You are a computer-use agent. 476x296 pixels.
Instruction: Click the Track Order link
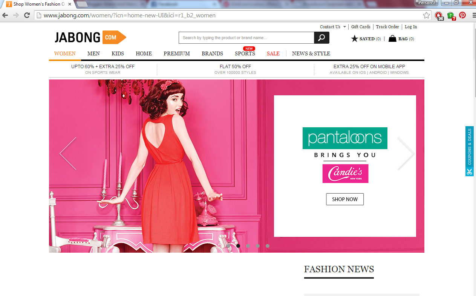[387, 27]
